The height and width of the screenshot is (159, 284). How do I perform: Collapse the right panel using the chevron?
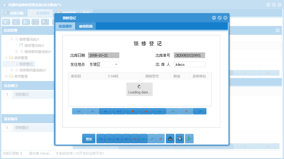click(x=278, y=30)
